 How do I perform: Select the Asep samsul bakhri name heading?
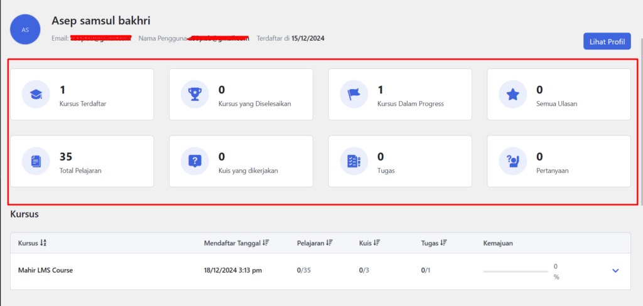click(x=100, y=21)
